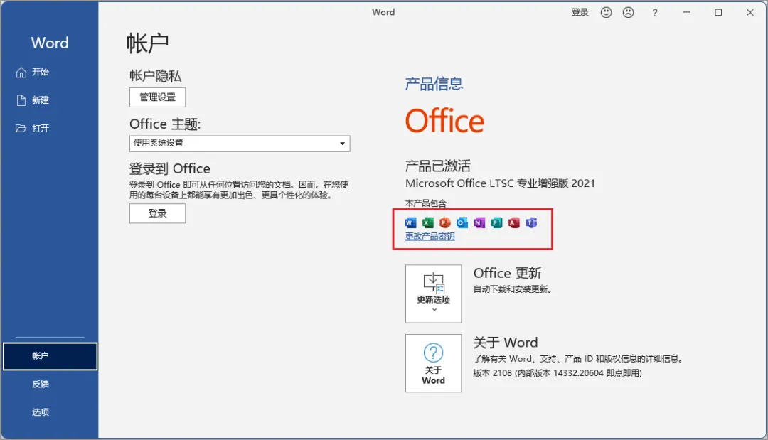The image size is (768, 440).
Task: Click the PowerPoint app icon
Action: [x=444, y=223]
